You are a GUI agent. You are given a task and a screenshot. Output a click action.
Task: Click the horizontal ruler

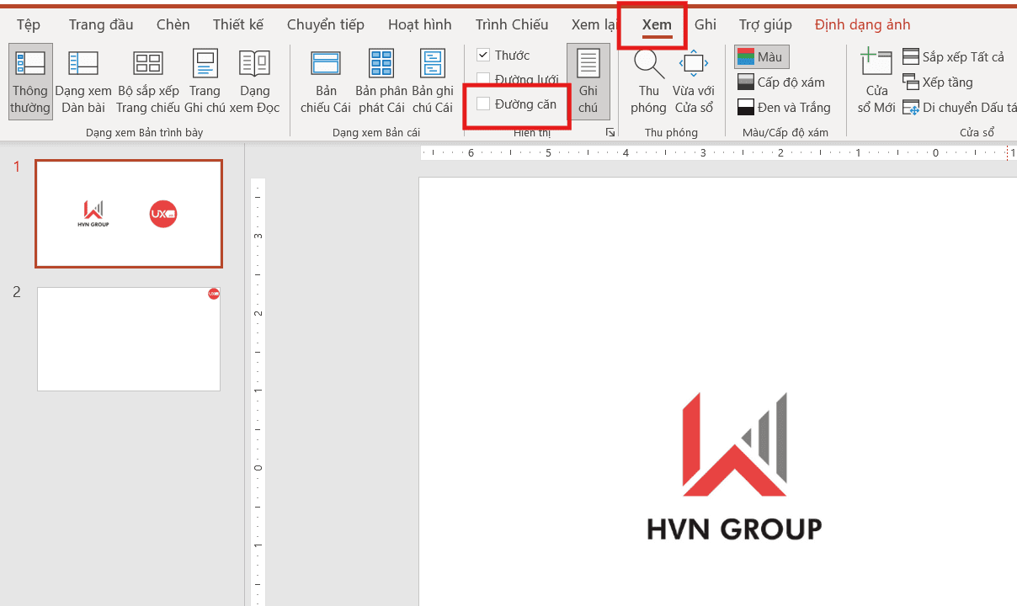(x=718, y=153)
